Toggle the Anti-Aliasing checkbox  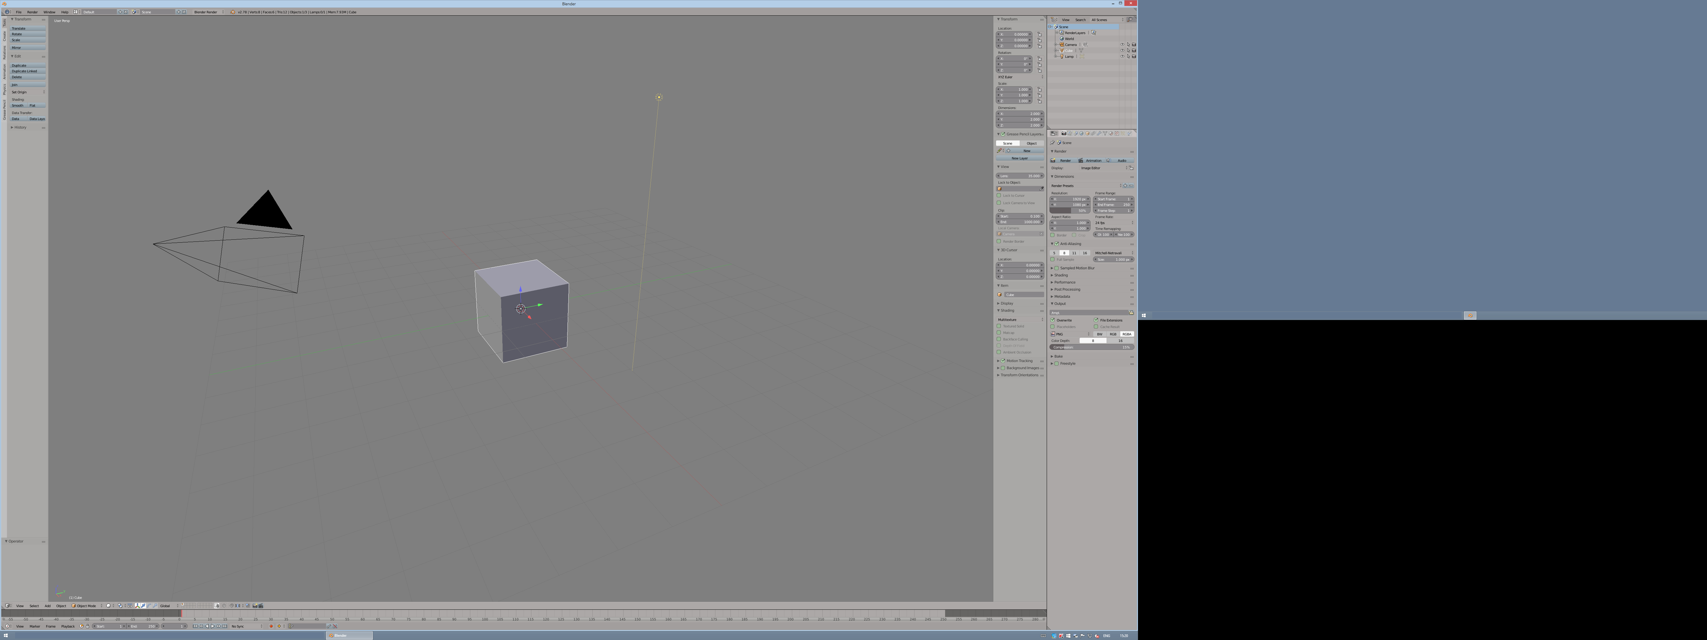point(1057,244)
